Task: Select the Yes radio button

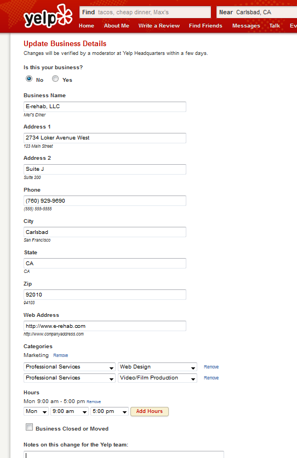Action: click(55, 79)
